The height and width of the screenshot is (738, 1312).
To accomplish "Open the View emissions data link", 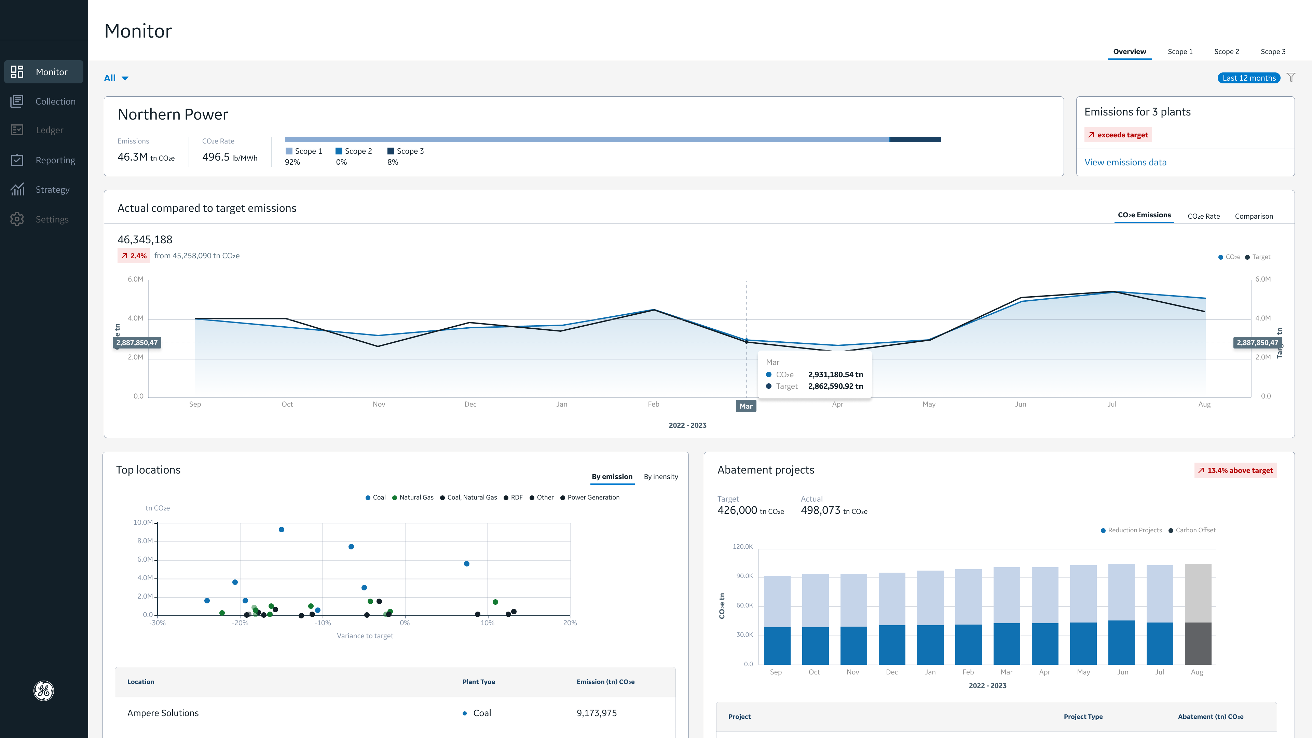I will (x=1125, y=162).
